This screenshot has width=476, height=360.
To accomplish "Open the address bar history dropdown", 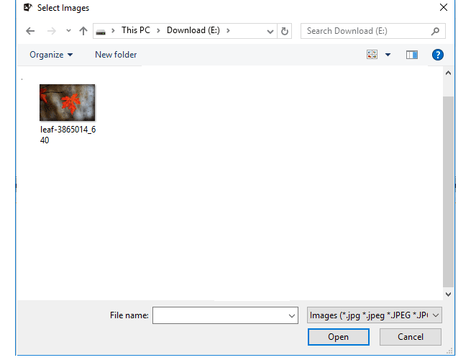I will pyautogui.click(x=270, y=31).
